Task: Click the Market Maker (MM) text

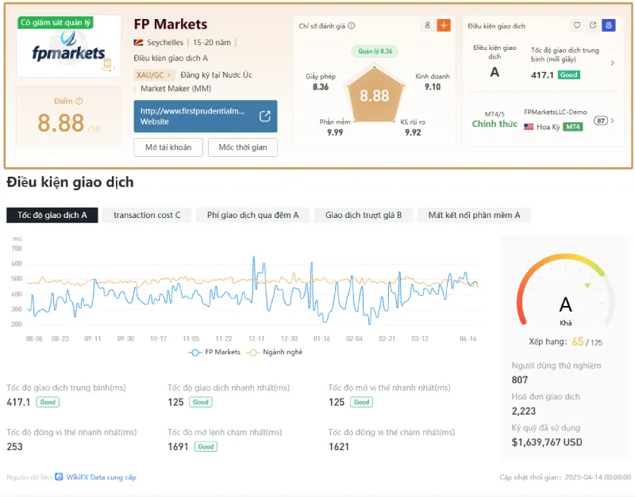Action: tap(175, 89)
